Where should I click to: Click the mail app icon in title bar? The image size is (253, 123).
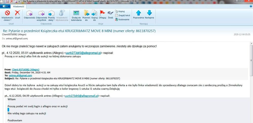2,2
